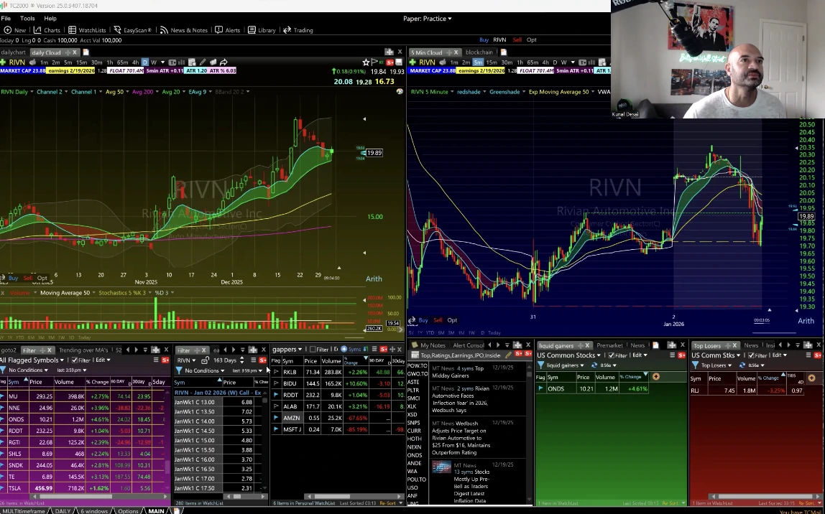Open the Help menu
This screenshot has width=825, height=514.
pyautogui.click(x=50, y=19)
